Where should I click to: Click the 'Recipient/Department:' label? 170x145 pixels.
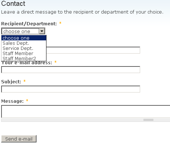point(29,23)
